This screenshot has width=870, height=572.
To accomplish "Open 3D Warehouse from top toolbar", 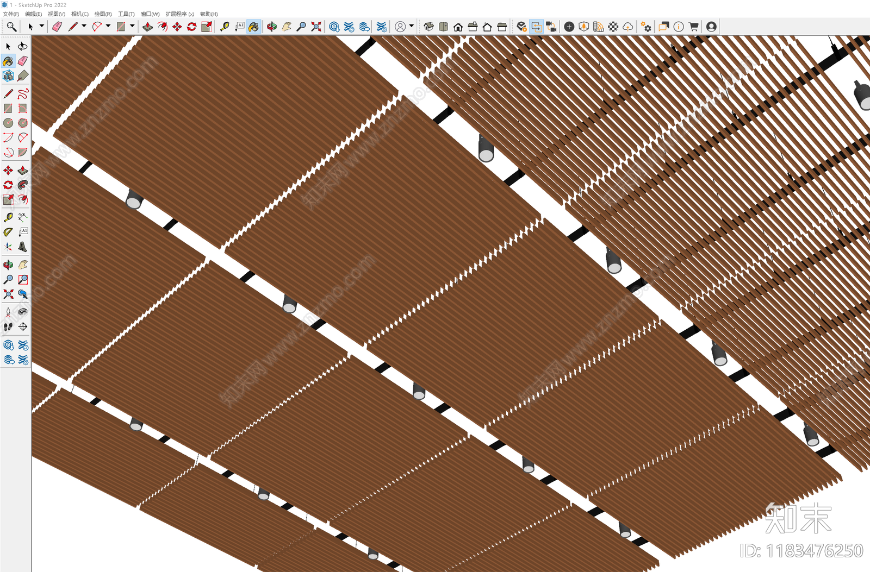I will tap(334, 26).
